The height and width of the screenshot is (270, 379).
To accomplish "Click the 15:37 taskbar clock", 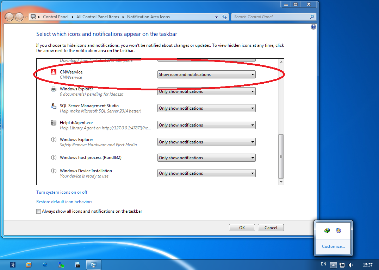I will point(368,265).
